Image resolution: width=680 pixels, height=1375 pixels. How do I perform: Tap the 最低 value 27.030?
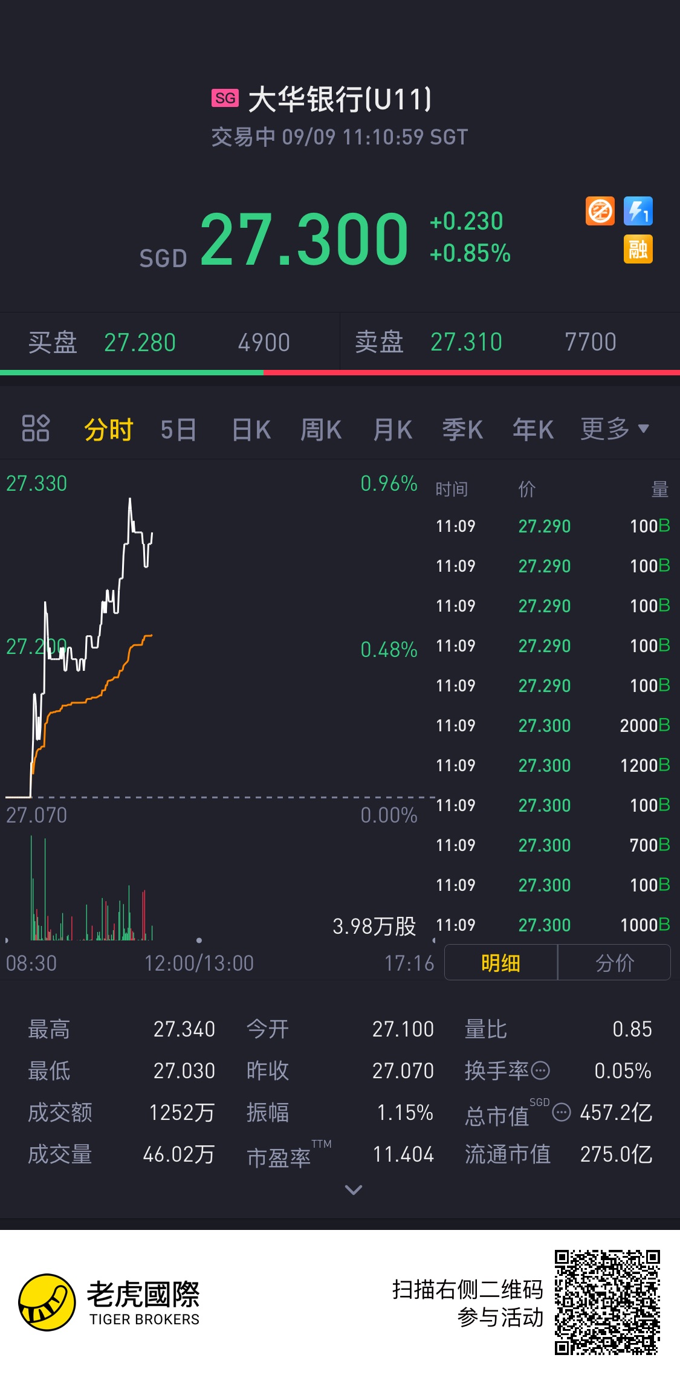point(184,1071)
